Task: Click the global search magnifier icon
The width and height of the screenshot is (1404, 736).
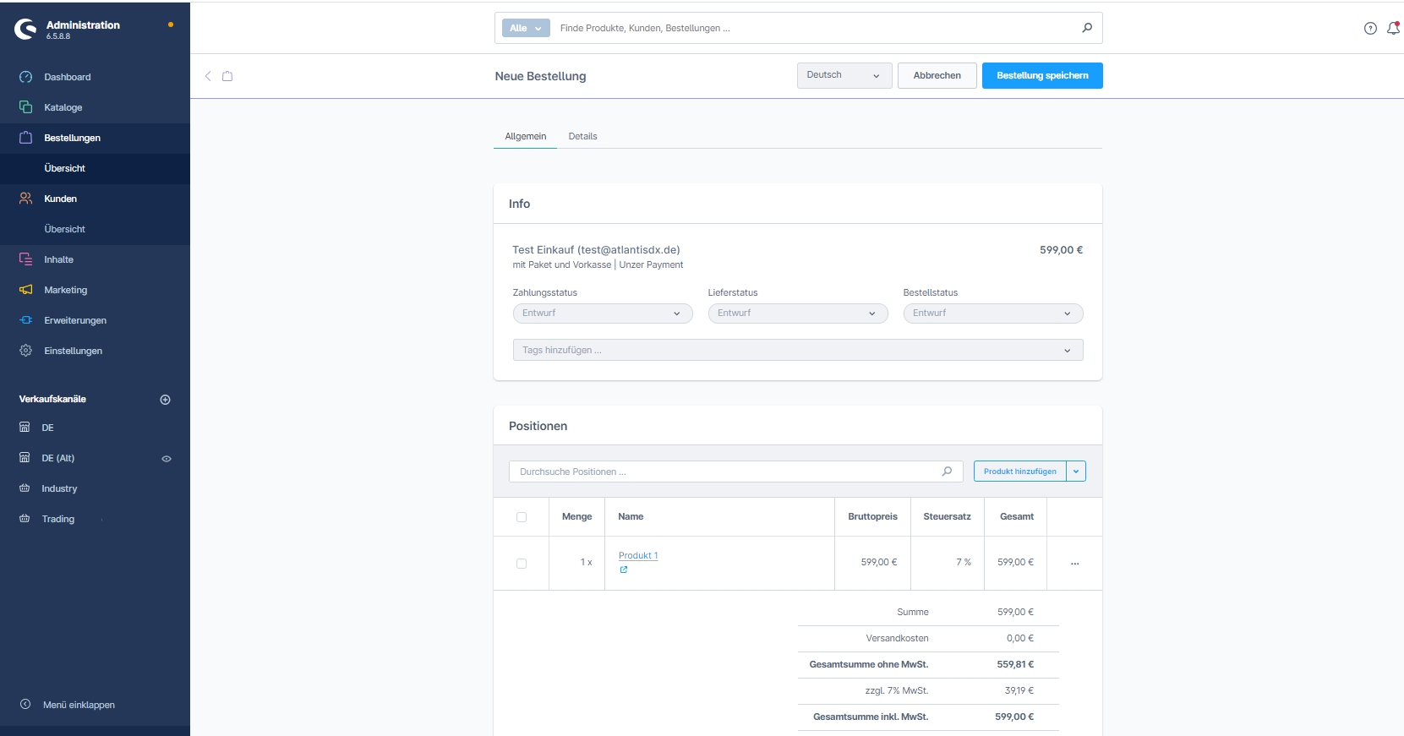Action: coord(1087,28)
